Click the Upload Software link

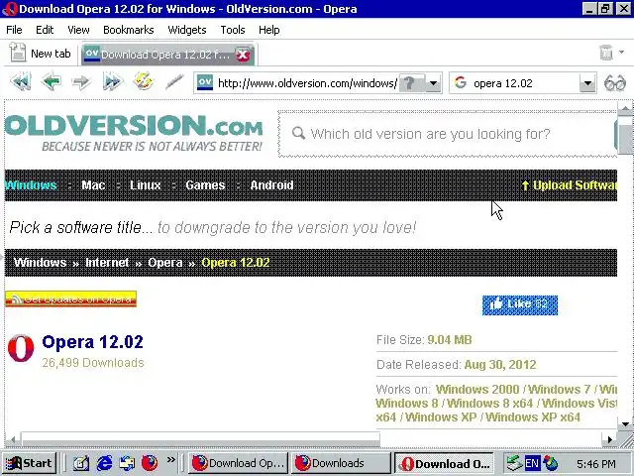click(x=570, y=185)
